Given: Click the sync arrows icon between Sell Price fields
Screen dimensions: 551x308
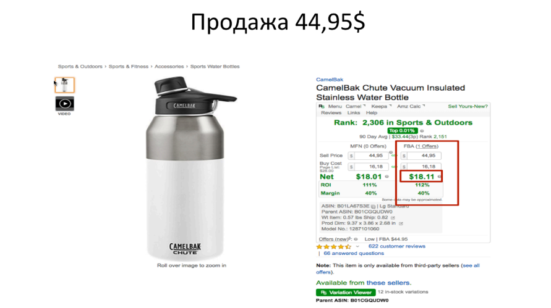Looking at the screenshot, I should click(394, 156).
